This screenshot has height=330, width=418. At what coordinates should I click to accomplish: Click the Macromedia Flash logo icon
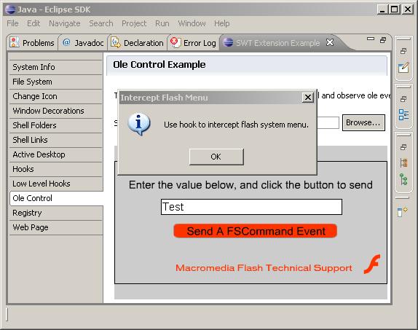click(x=372, y=264)
